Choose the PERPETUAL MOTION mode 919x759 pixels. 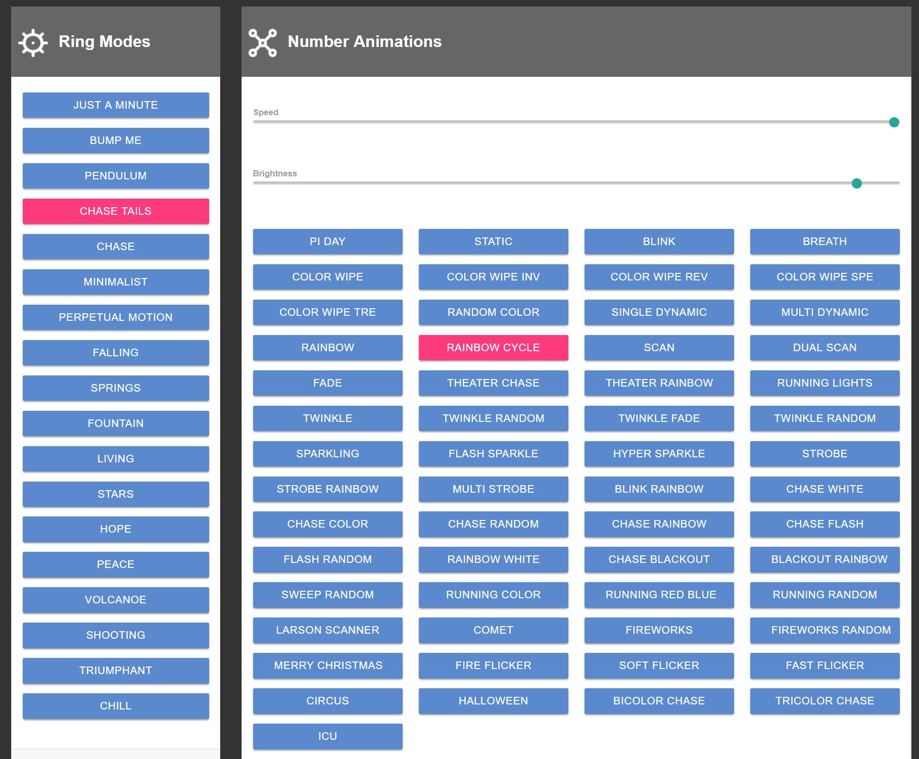click(116, 317)
